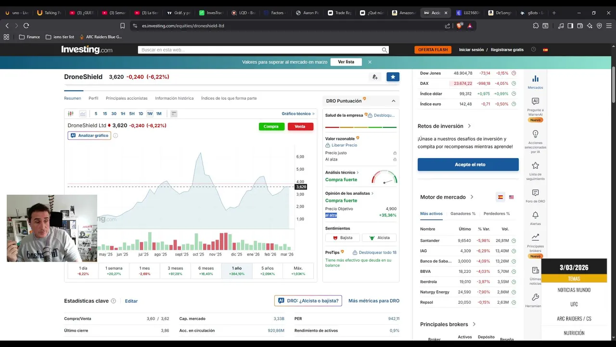Click the Analizar gráfico button
The width and height of the screenshot is (616, 347).
(90, 135)
